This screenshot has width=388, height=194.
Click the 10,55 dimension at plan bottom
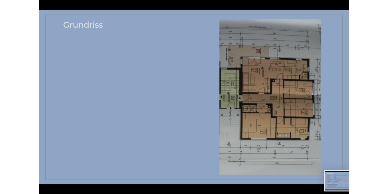click(276, 163)
